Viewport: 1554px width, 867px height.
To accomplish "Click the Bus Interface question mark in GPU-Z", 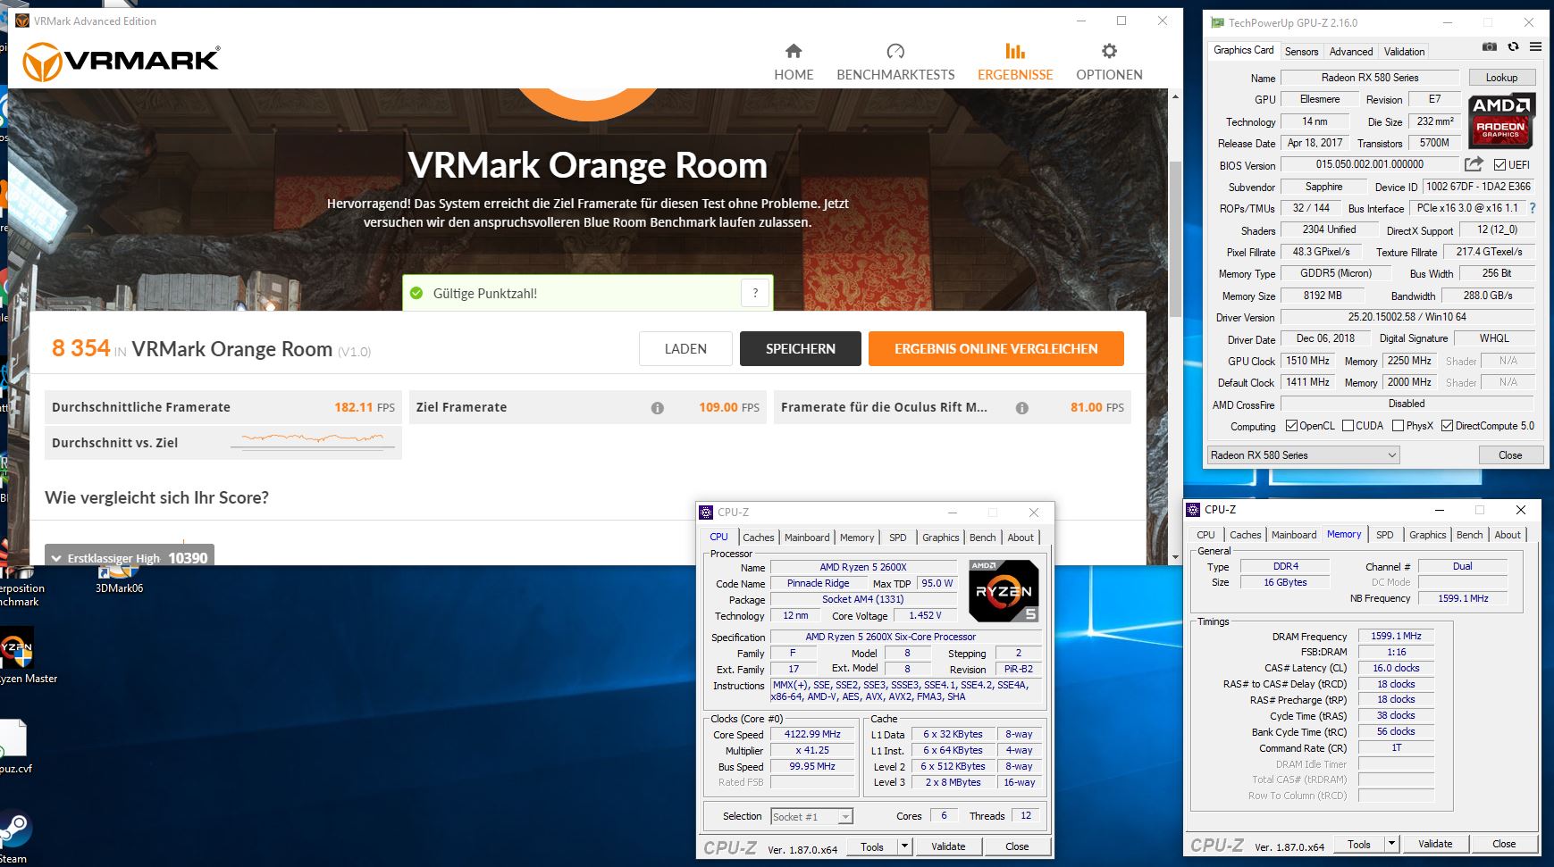I will click(1533, 208).
